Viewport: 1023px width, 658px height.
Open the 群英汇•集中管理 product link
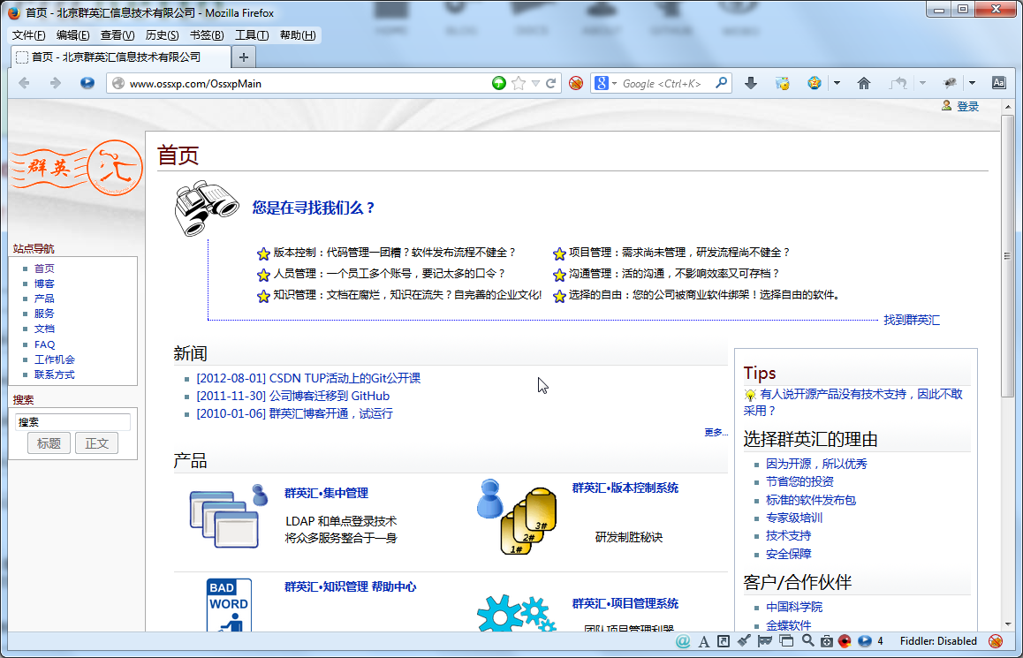click(326, 493)
